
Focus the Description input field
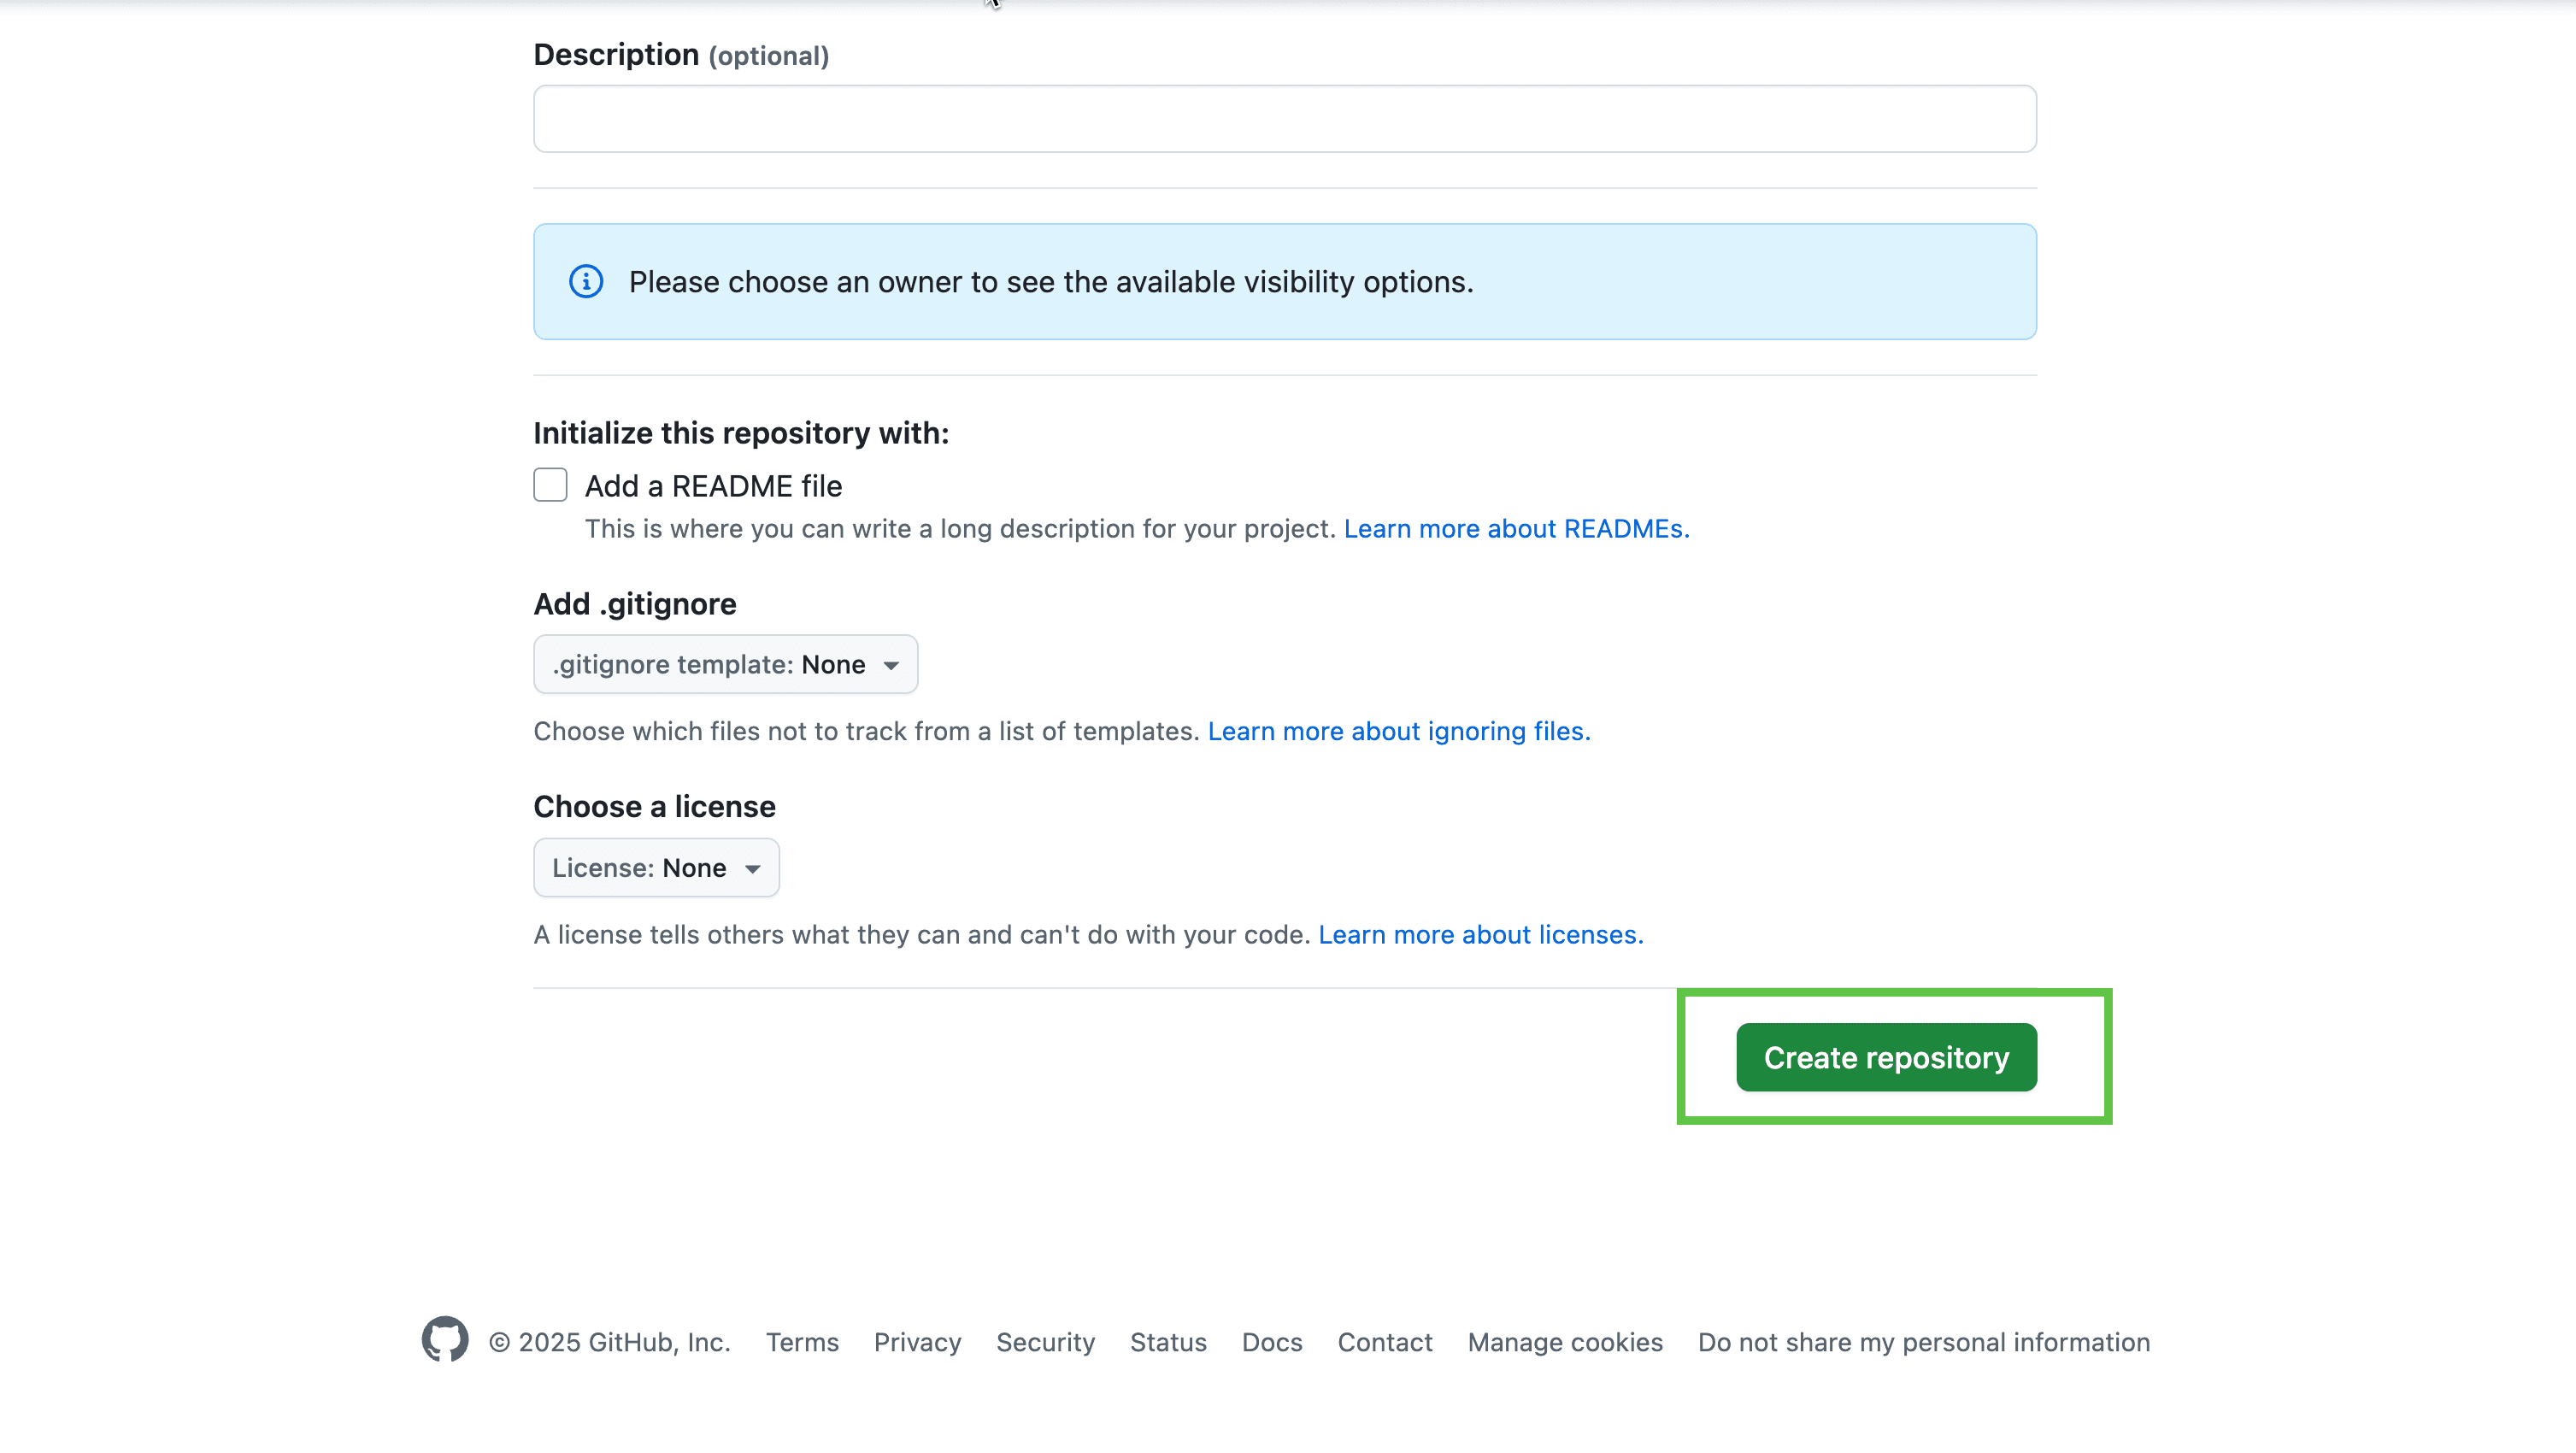click(x=1284, y=119)
